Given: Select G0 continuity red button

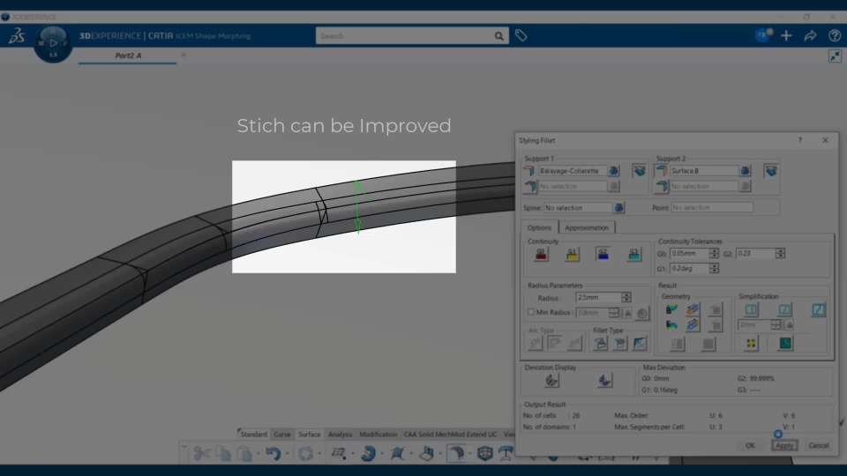Looking at the screenshot, I should tap(541, 254).
